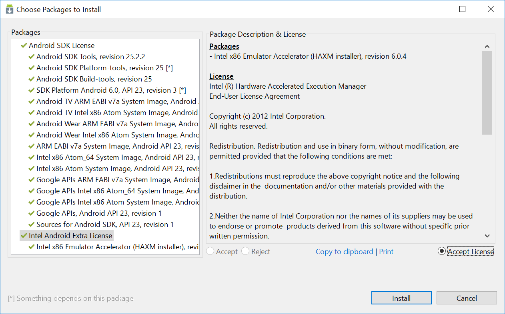The image size is (505, 314).
Task: Select 'Intel x86 Atom_64 System Image' row
Action: (x=117, y=157)
